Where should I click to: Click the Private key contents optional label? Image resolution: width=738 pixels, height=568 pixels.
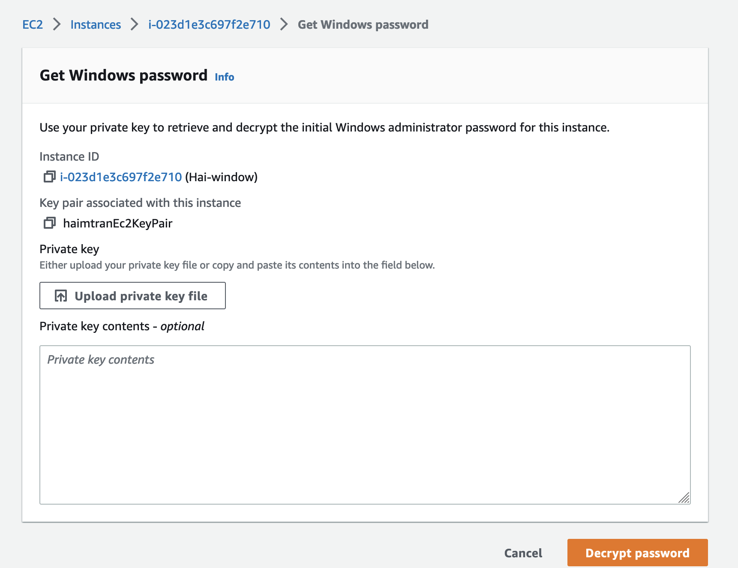click(122, 326)
